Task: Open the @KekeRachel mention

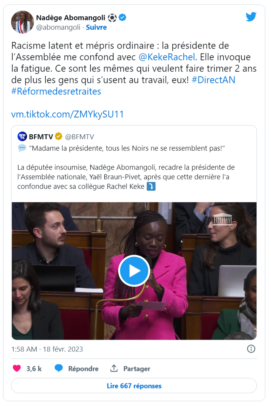Action: [167, 57]
